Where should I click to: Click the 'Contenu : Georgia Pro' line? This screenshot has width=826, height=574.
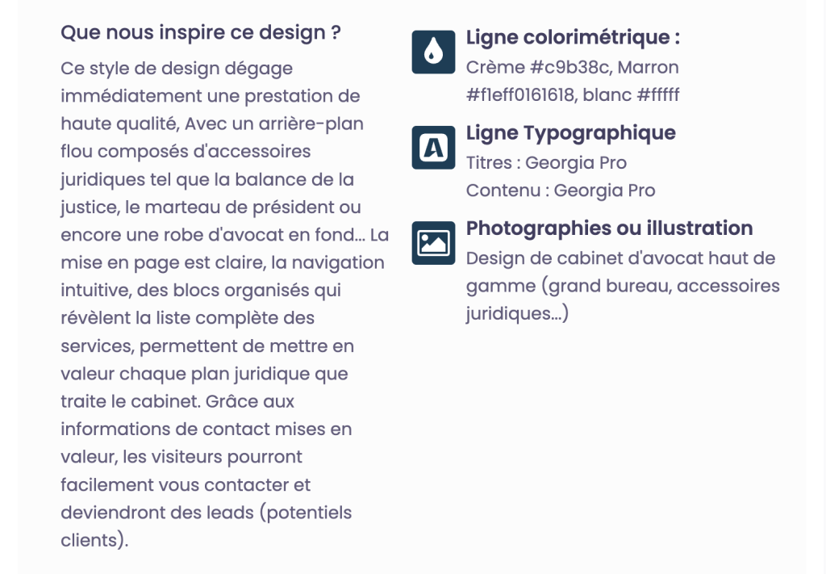[561, 191]
